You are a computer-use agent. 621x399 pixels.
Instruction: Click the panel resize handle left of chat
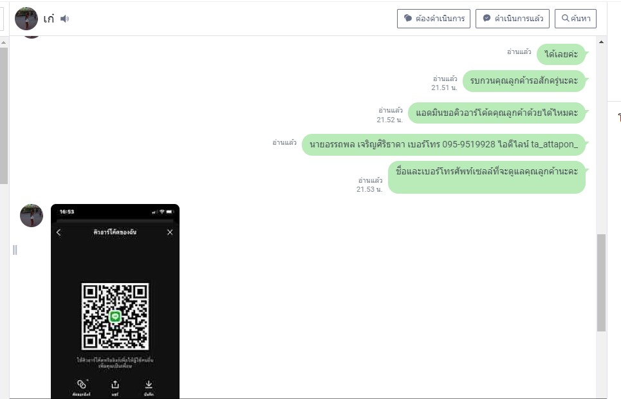tap(15, 250)
